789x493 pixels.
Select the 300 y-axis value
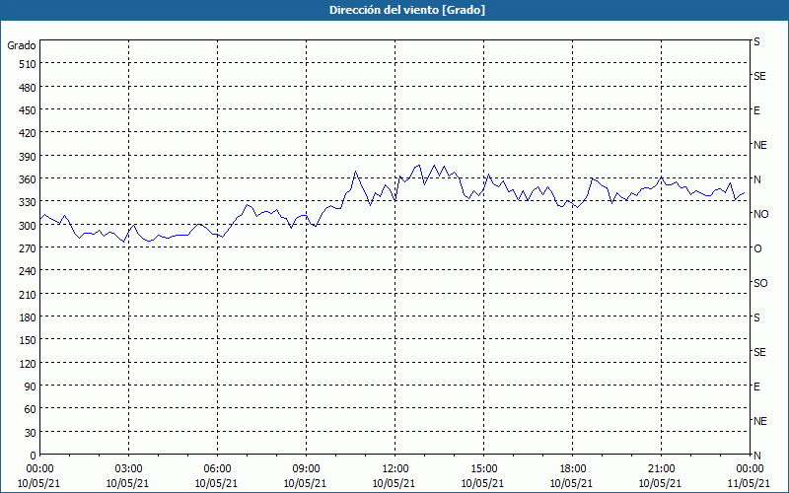[29, 226]
